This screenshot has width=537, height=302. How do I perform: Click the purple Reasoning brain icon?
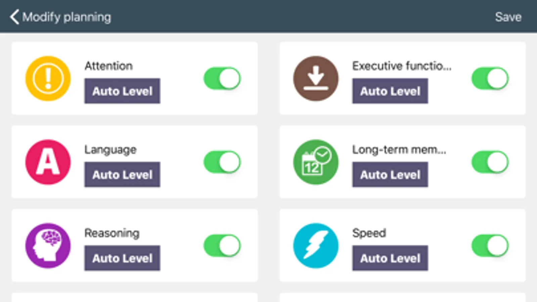(x=48, y=246)
